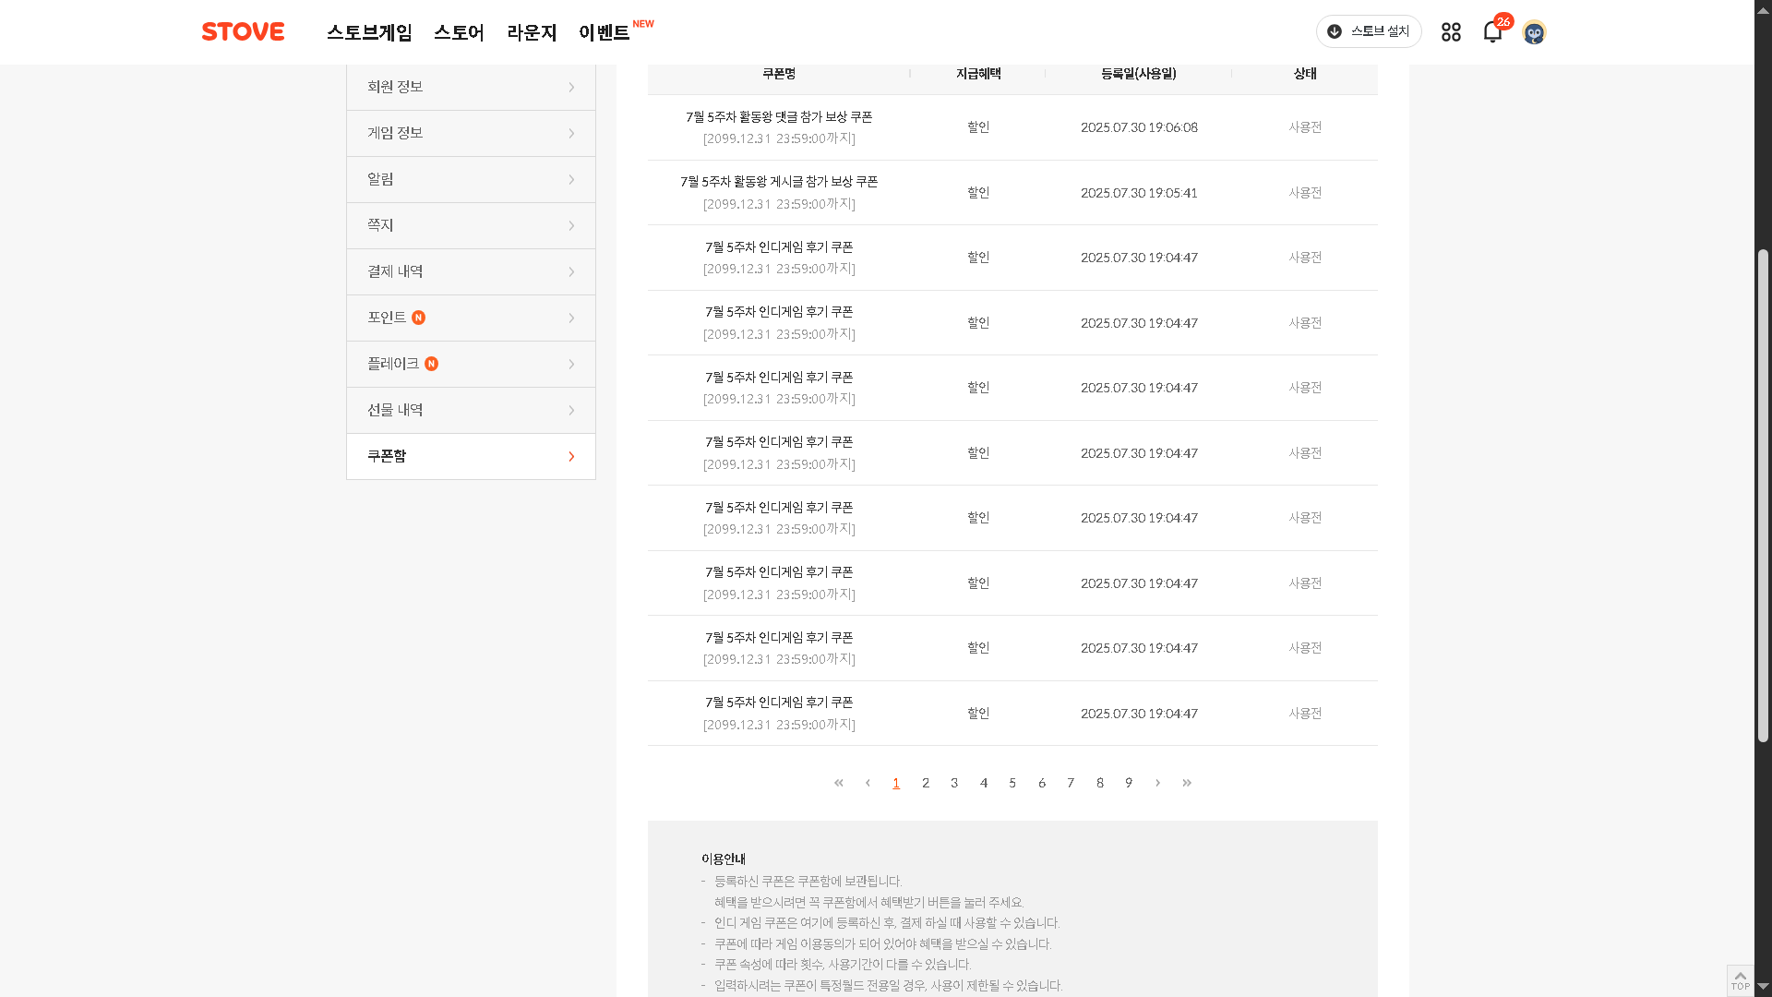This screenshot has width=1772, height=997.
Task: Go to last page double-arrow
Action: (x=1187, y=783)
